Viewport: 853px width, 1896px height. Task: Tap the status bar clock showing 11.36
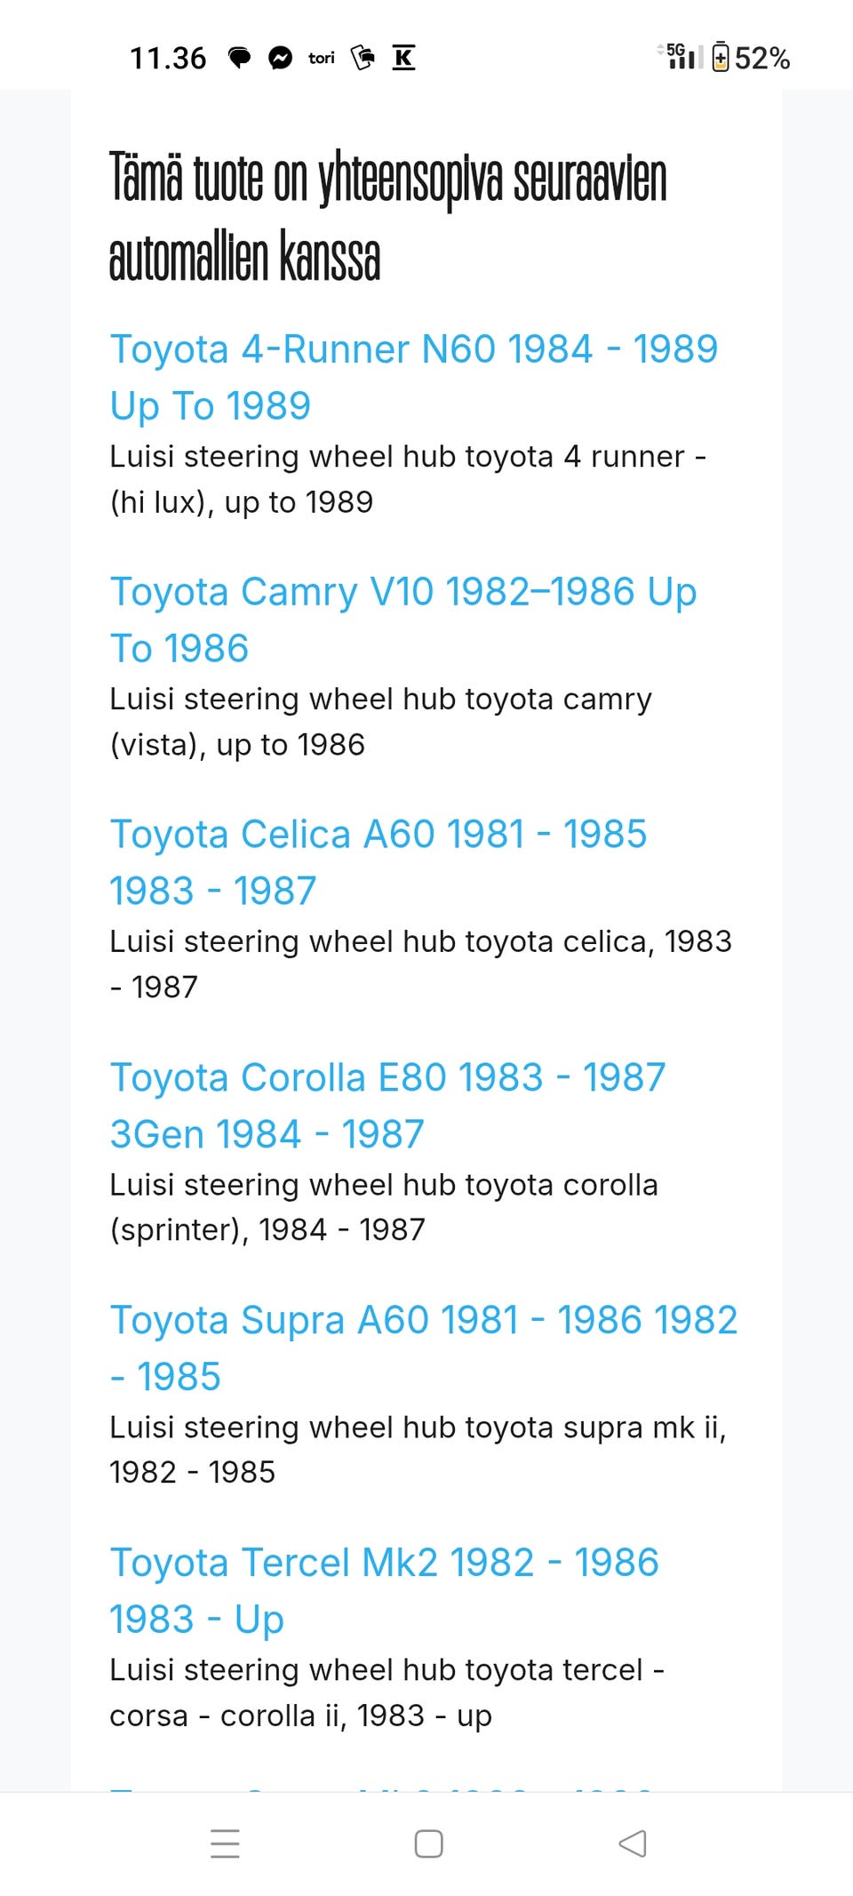[x=168, y=59]
